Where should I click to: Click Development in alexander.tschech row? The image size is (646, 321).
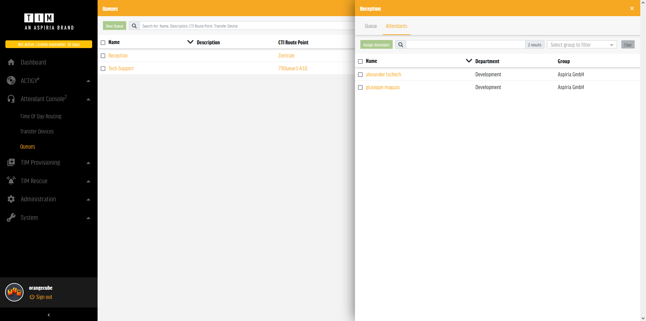(x=488, y=74)
